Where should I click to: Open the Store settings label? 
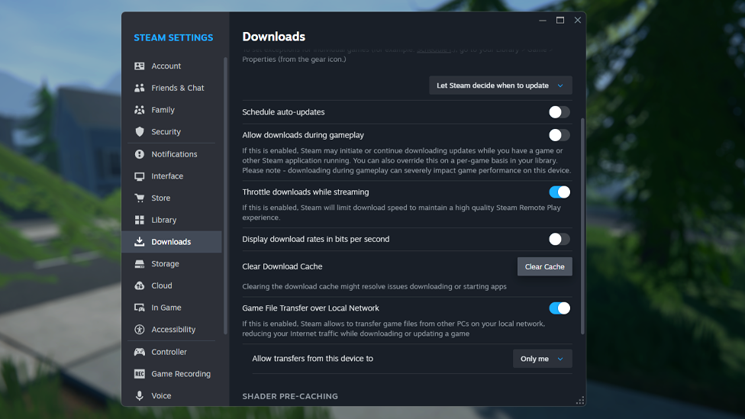point(160,198)
